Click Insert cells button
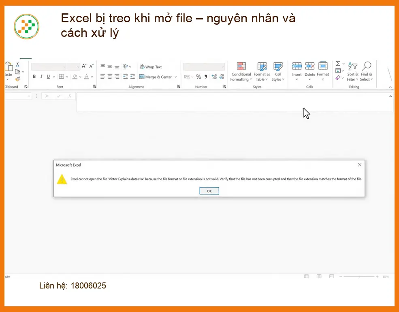The width and height of the screenshot is (399, 312). (297, 71)
